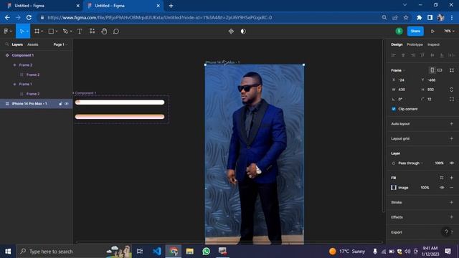This screenshot has height=258, width=459.
Task: Open the Page 1 dropdown
Action: (x=60, y=44)
